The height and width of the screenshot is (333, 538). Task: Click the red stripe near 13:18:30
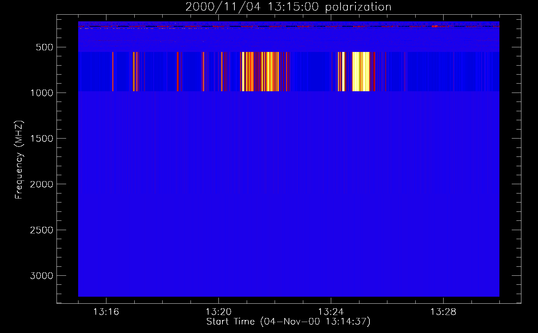(178, 72)
